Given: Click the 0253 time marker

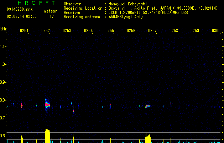Looking at the screenshot, I should (x=67, y=31).
